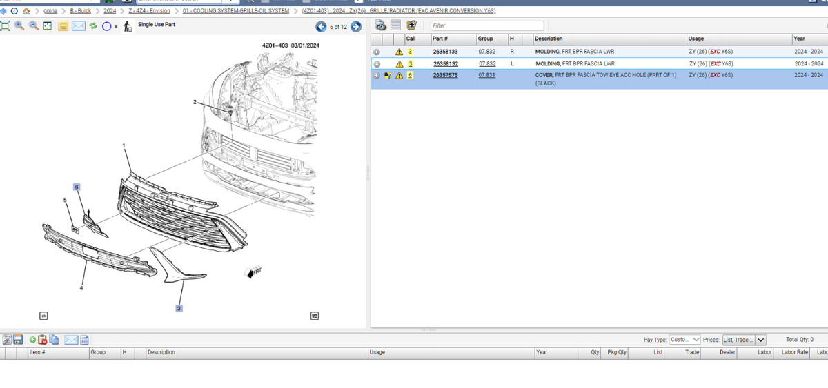Screen dimensions: 828x388
Task: Select the round button for part 26357575
Action: [x=377, y=74]
